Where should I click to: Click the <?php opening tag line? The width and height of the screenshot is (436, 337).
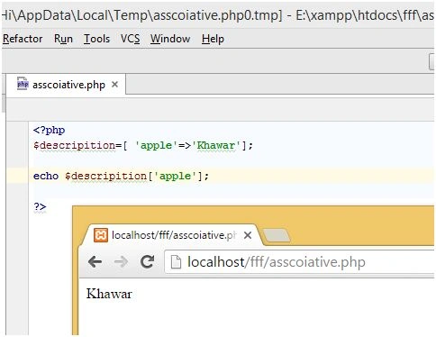49,130
